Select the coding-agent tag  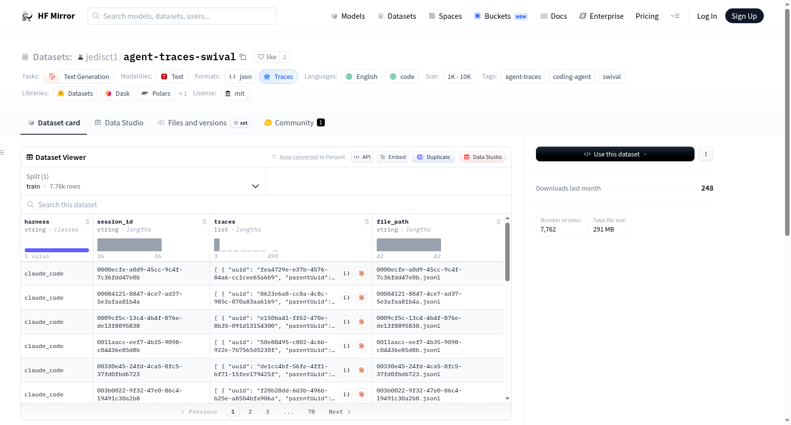tap(571, 77)
